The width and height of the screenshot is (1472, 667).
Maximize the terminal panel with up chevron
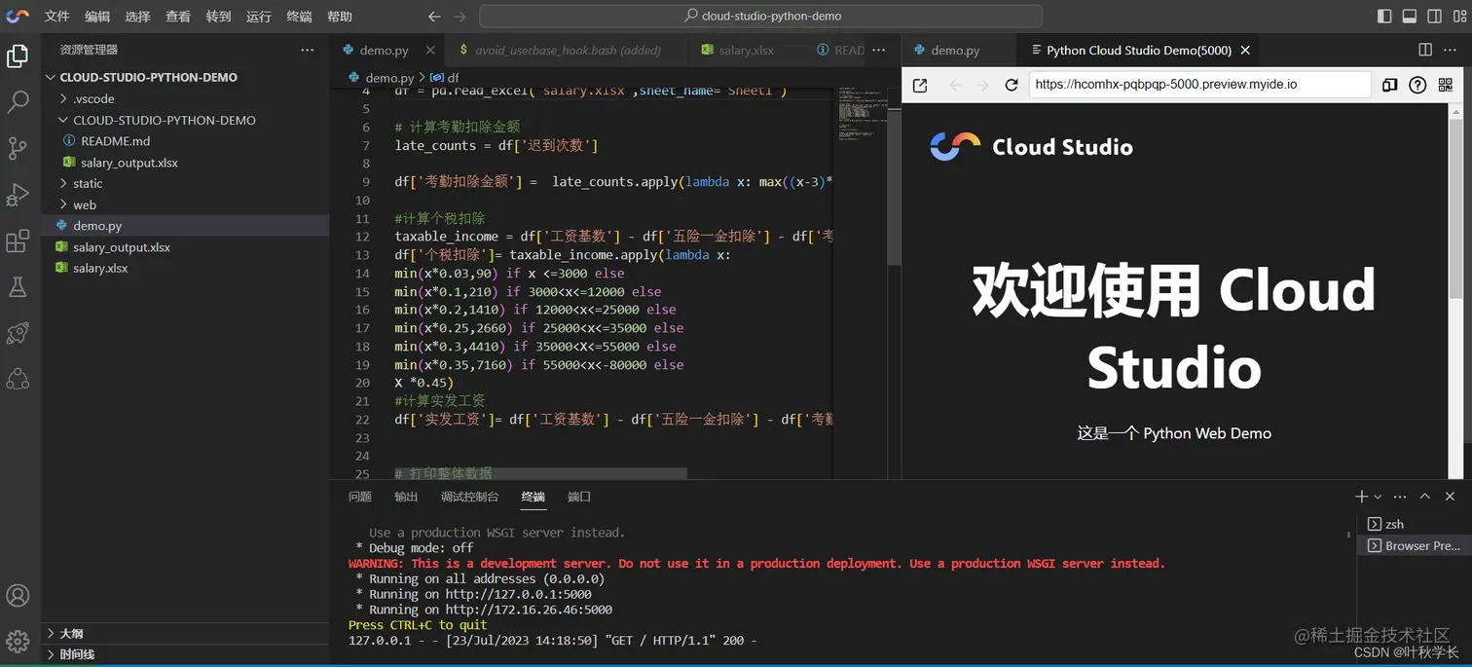[x=1425, y=497]
